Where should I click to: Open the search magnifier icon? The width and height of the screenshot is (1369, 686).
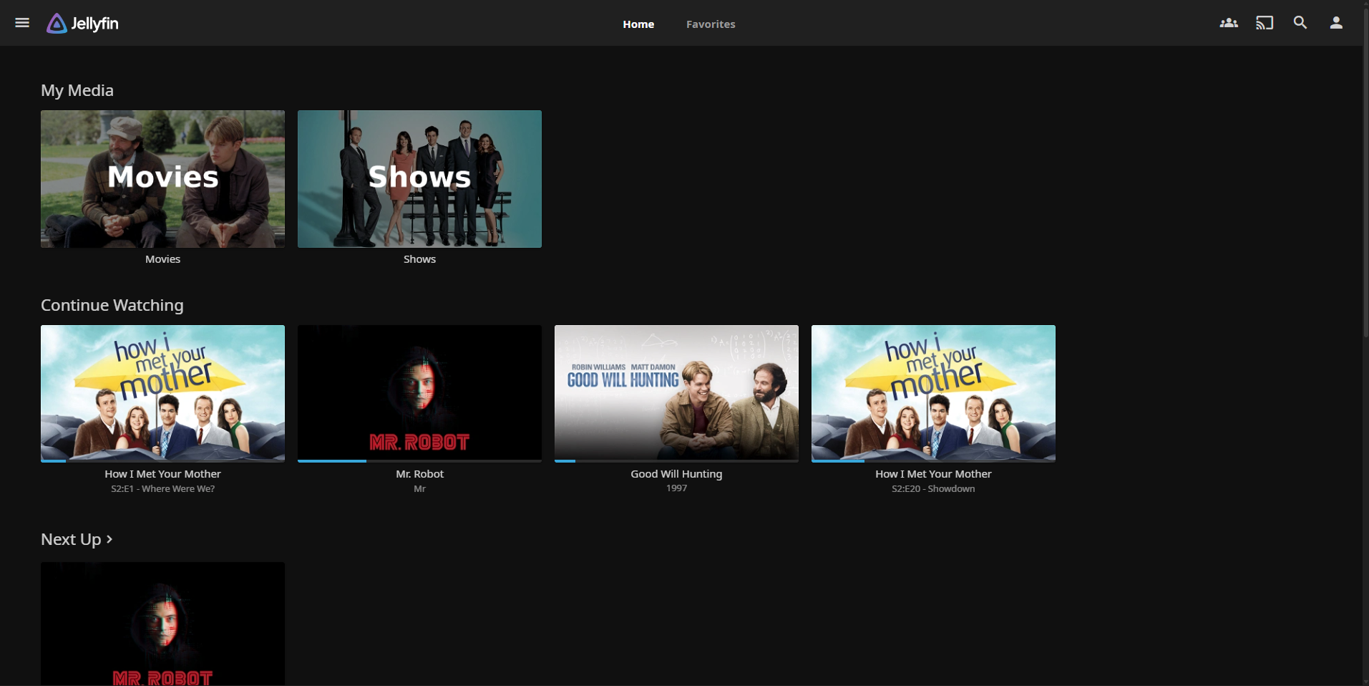(1300, 23)
